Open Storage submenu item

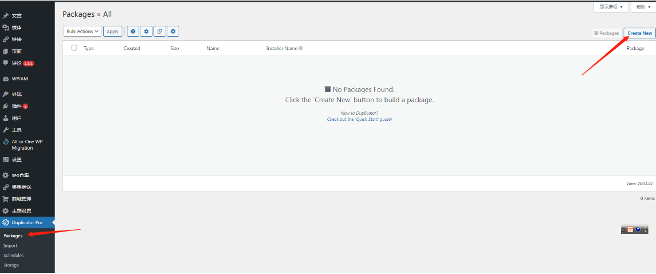(11, 265)
